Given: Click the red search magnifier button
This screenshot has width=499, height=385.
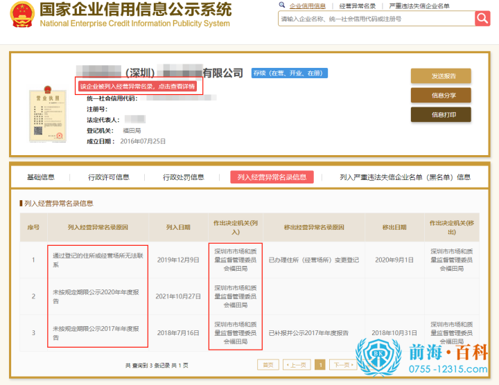Looking at the screenshot, I should [482, 19].
